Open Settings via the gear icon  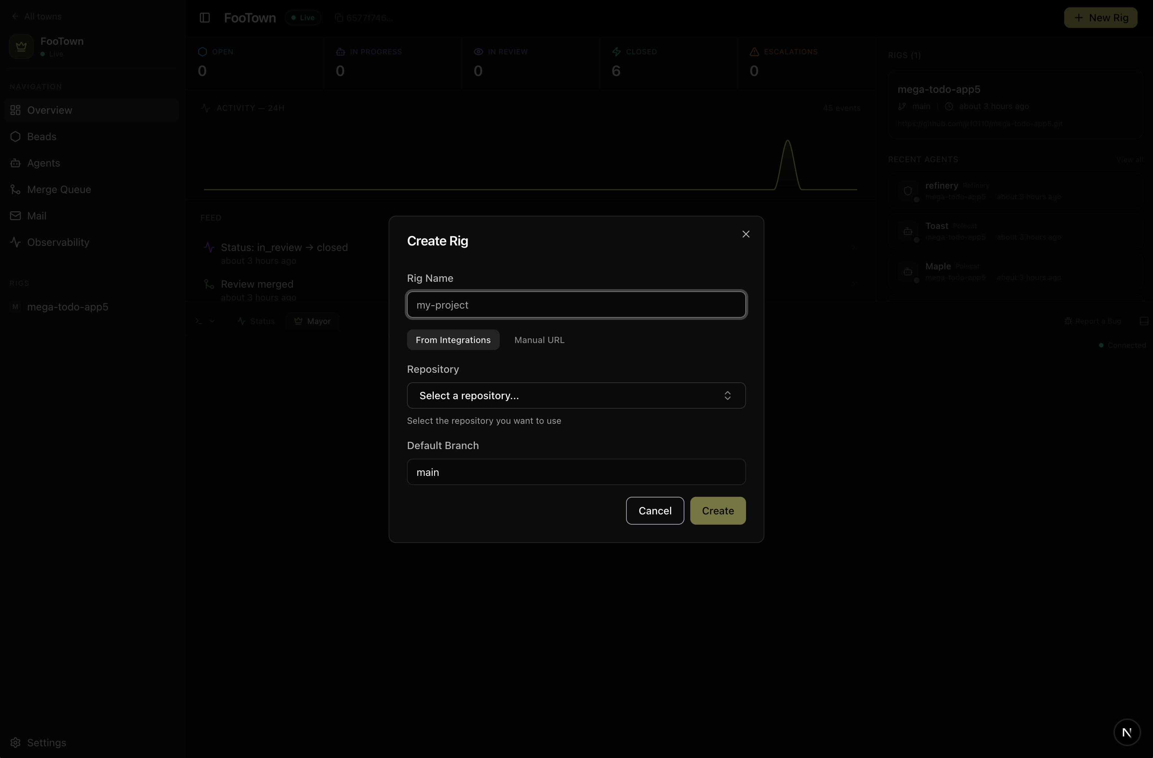15,743
